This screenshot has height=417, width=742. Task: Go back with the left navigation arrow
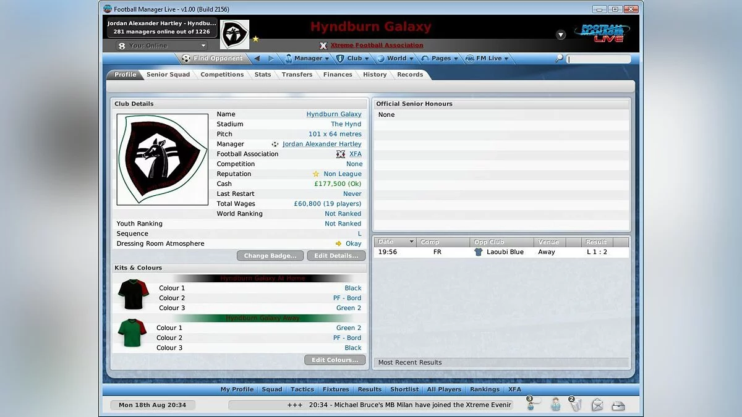click(x=257, y=59)
